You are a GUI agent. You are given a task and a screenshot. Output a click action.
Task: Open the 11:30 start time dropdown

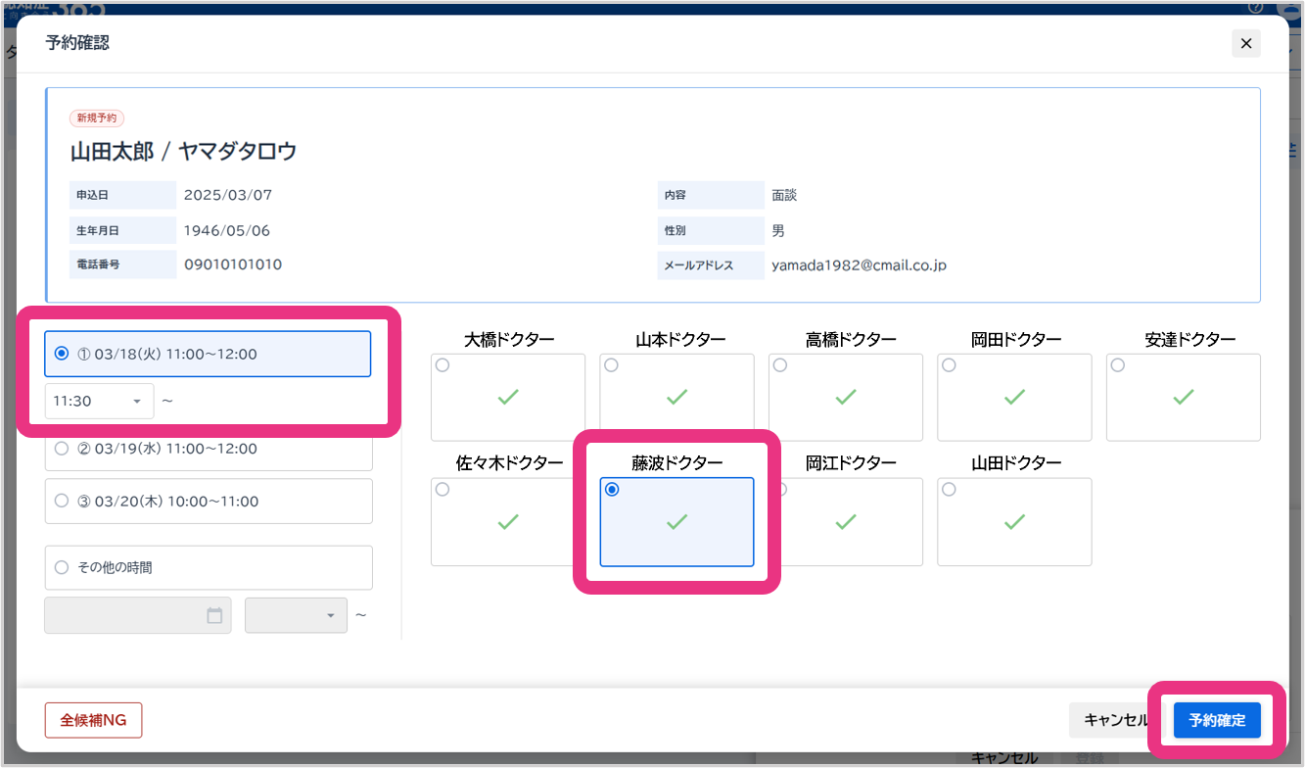99,401
